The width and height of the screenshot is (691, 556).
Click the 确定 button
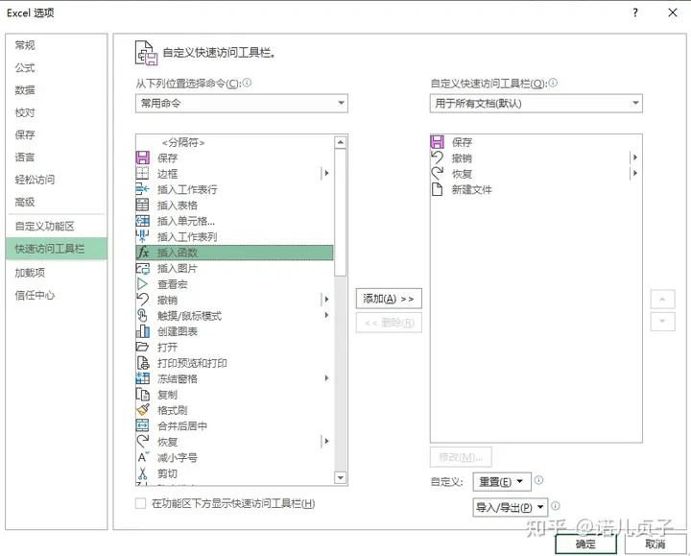coord(585,544)
